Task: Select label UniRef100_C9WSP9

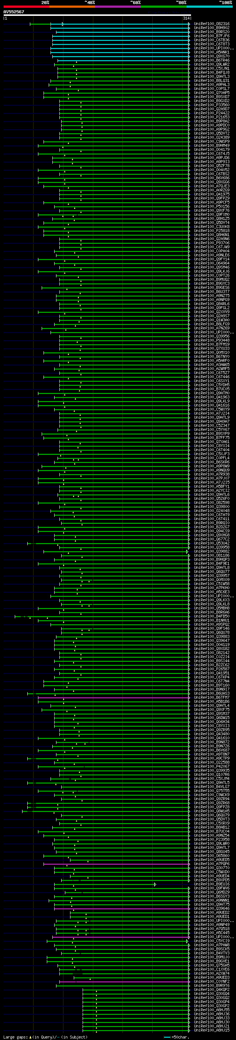Action: [212, 141]
